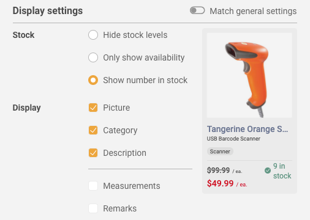Image resolution: width=310 pixels, height=220 pixels.
Task: Enable the Measurements checkbox
Action: click(x=93, y=186)
